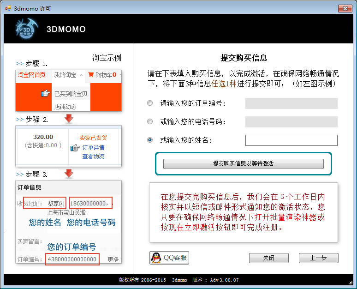The width and height of the screenshot is (357, 289).
Task: Click the 版权所有 2006-2015 footer text
Action: pos(143,280)
